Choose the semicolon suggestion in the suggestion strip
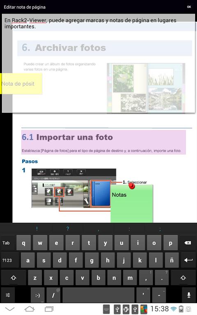The height and width of the screenshot is (315, 197). (160, 228)
